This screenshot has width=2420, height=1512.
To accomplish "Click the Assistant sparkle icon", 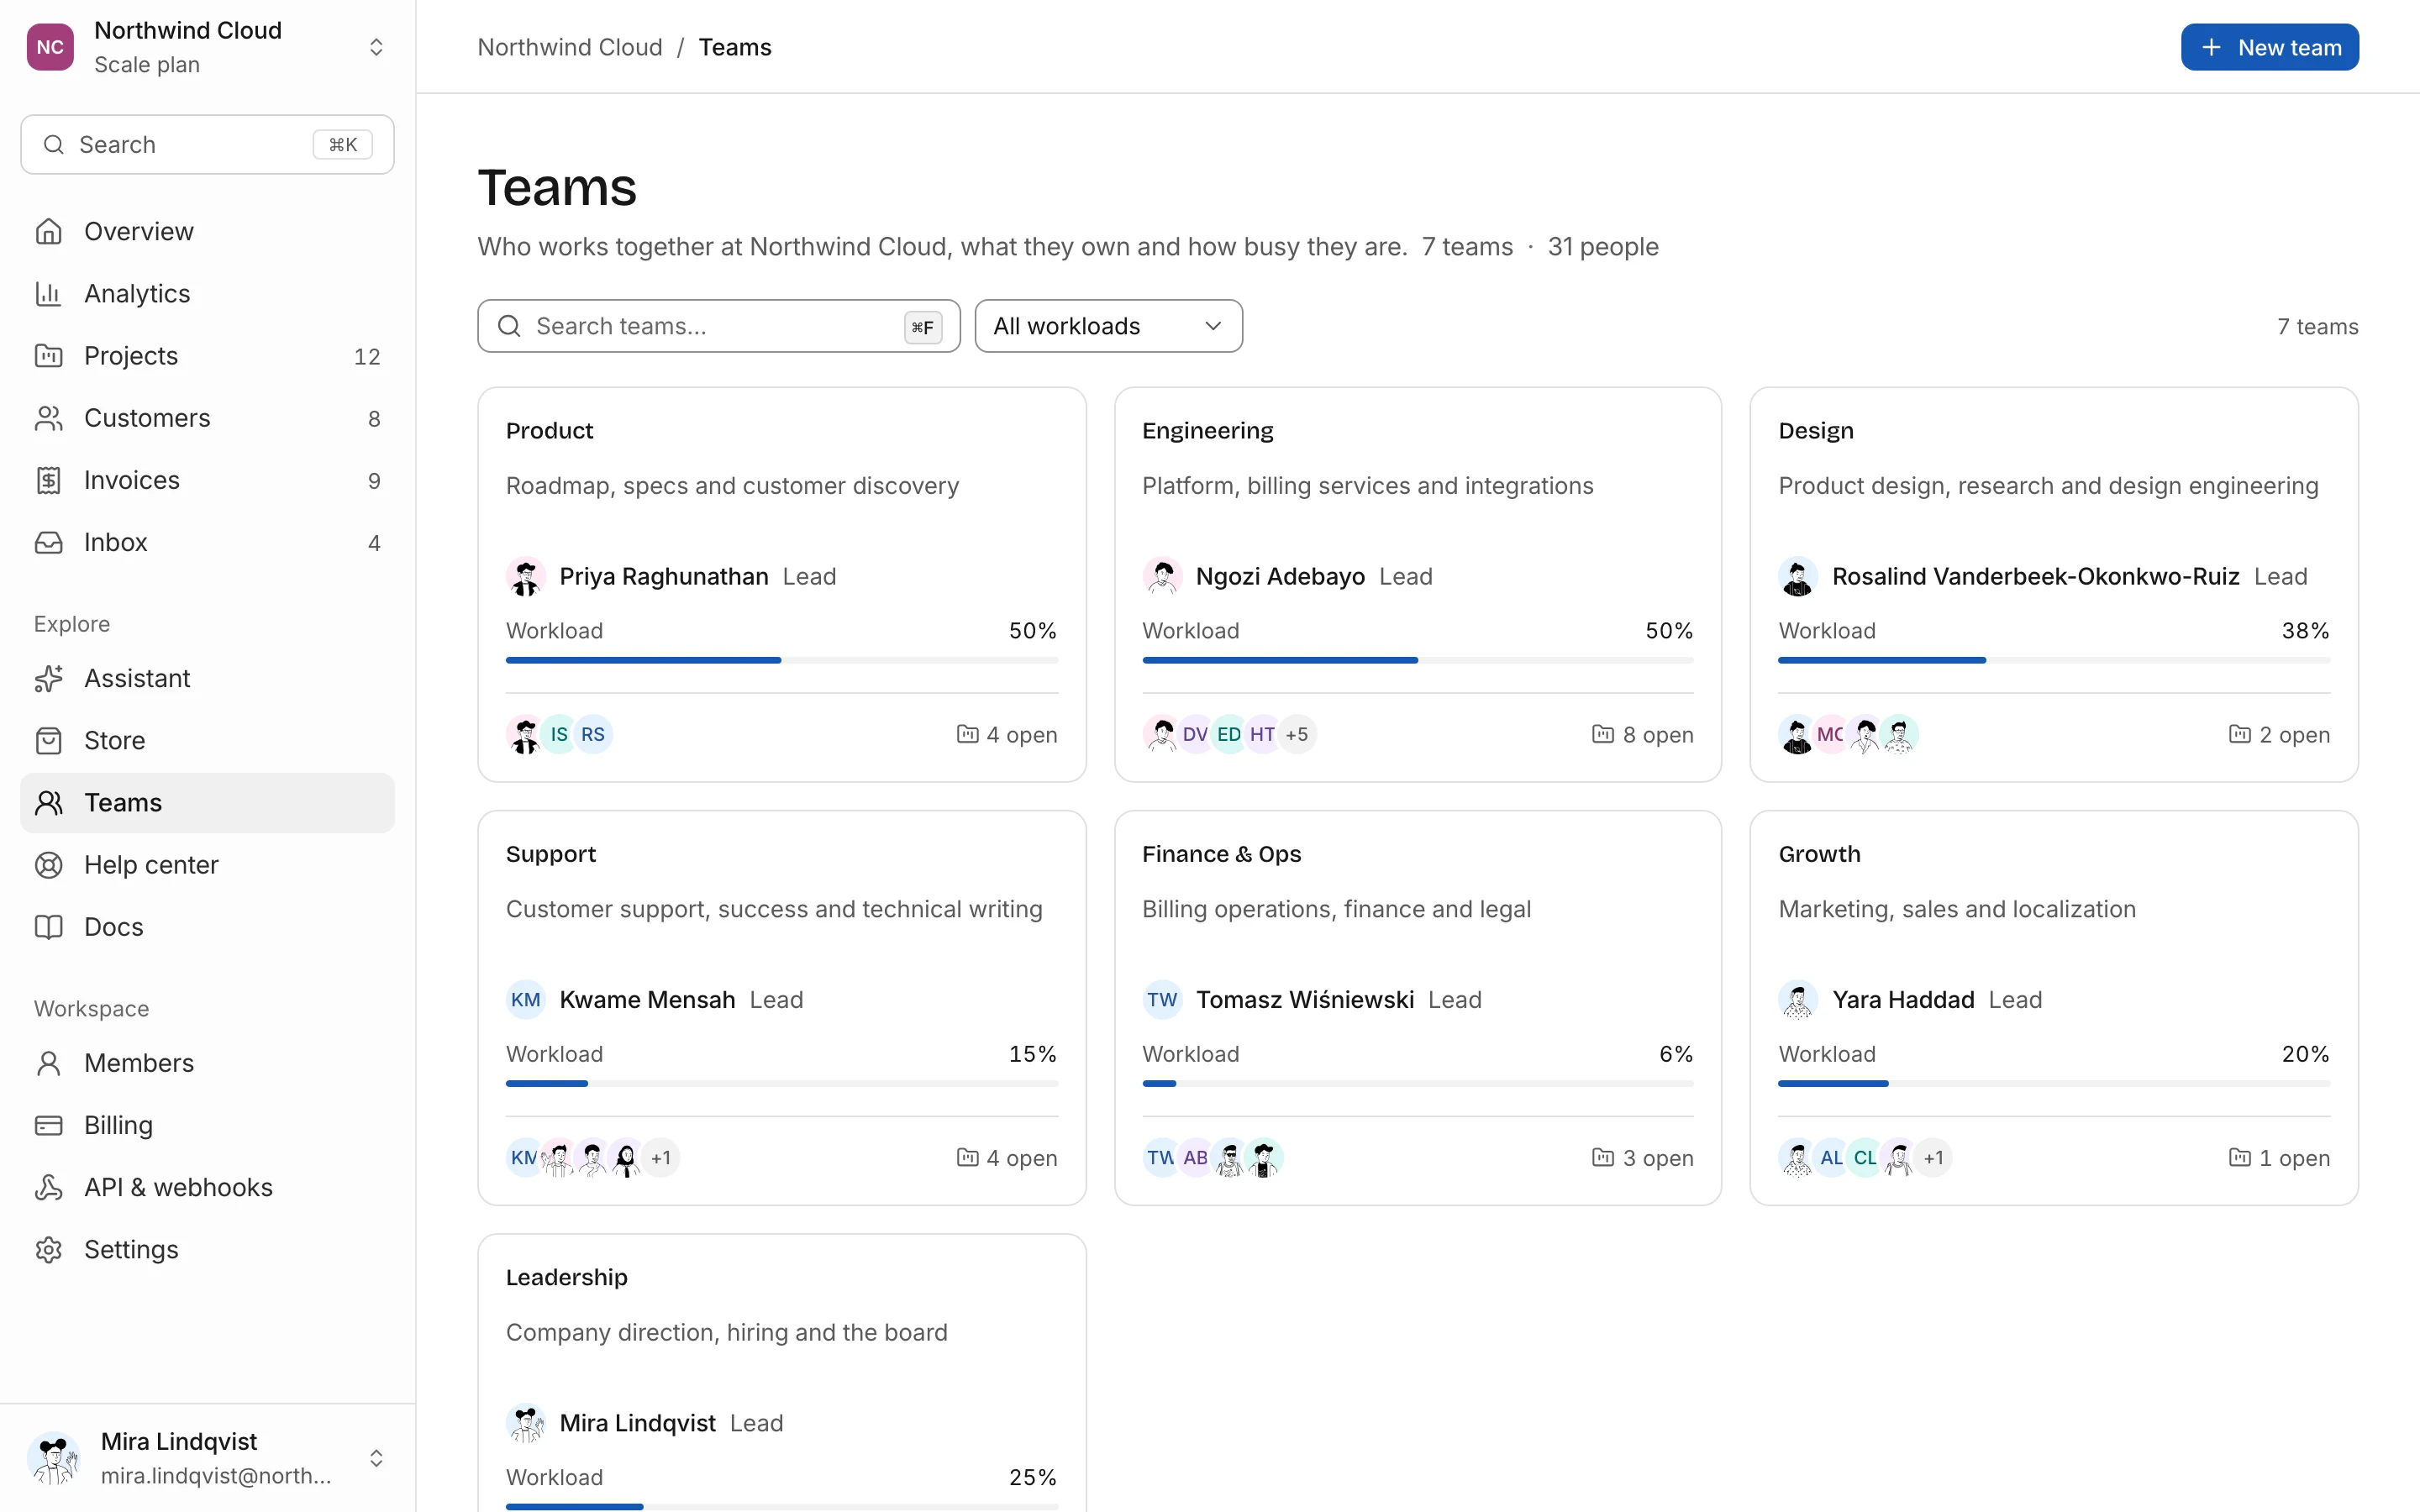I will click(48, 678).
